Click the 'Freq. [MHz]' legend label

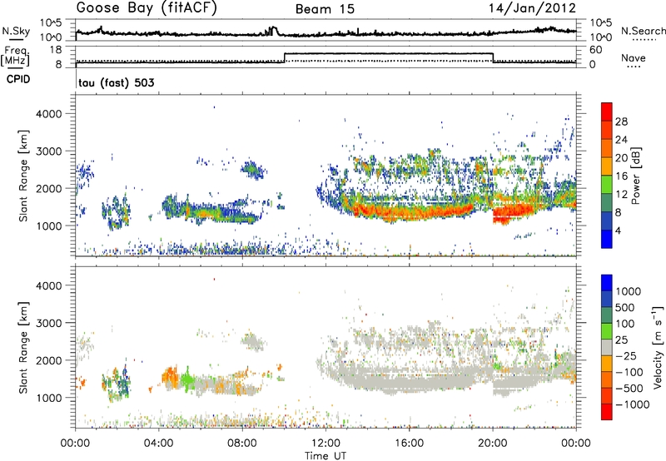15,56
